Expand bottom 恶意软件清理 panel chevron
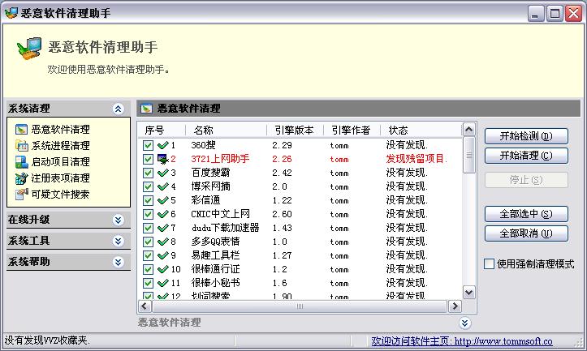Screen dimensions: 587x351 [465, 323]
